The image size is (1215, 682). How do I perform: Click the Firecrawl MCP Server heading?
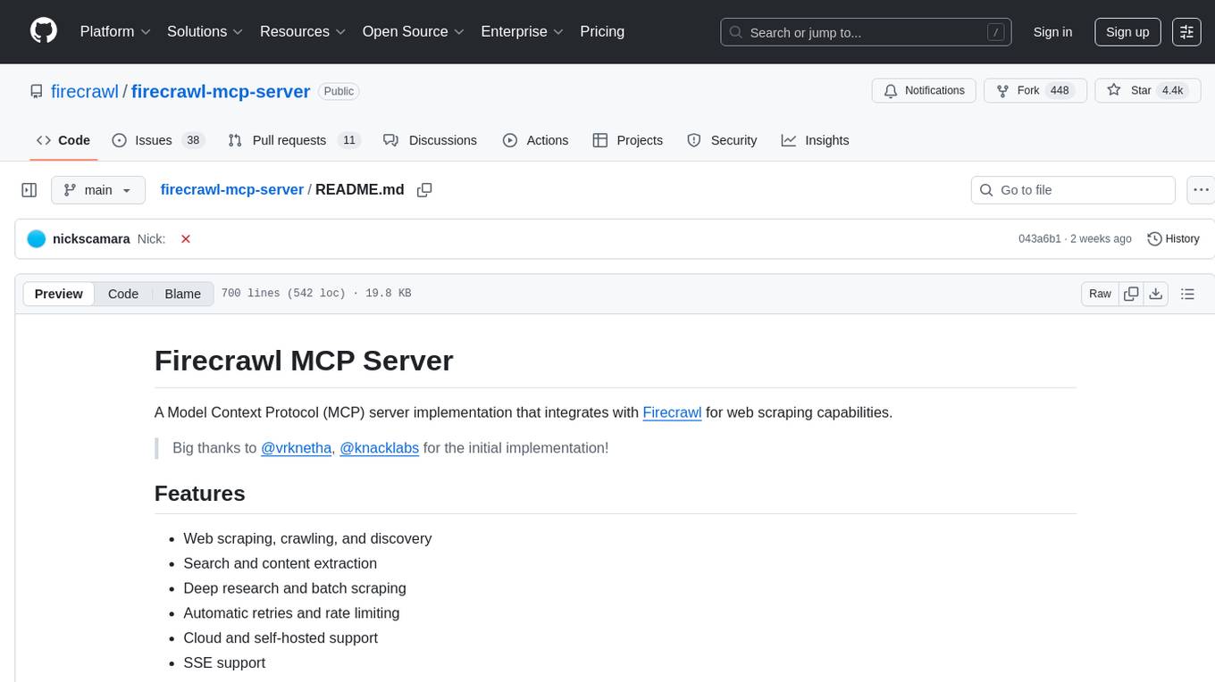[x=304, y=360]
